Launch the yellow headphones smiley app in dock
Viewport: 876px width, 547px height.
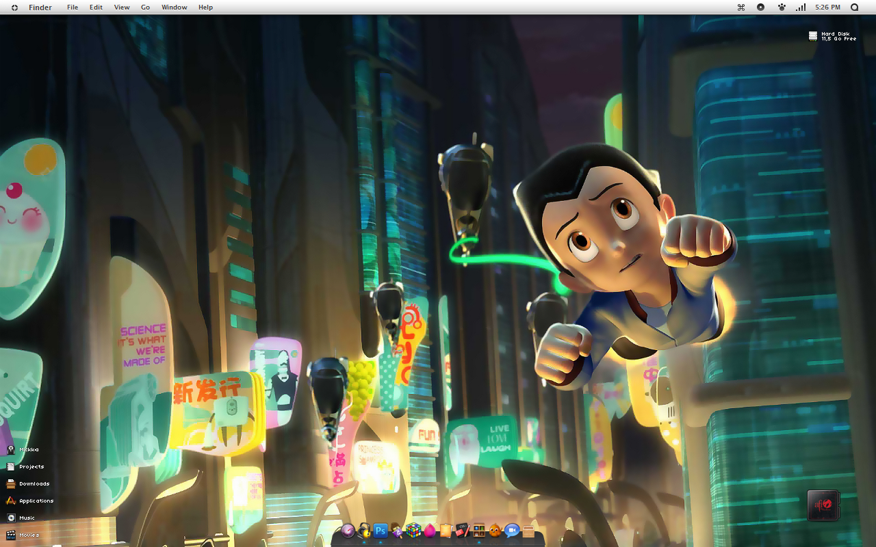(364, 531)
